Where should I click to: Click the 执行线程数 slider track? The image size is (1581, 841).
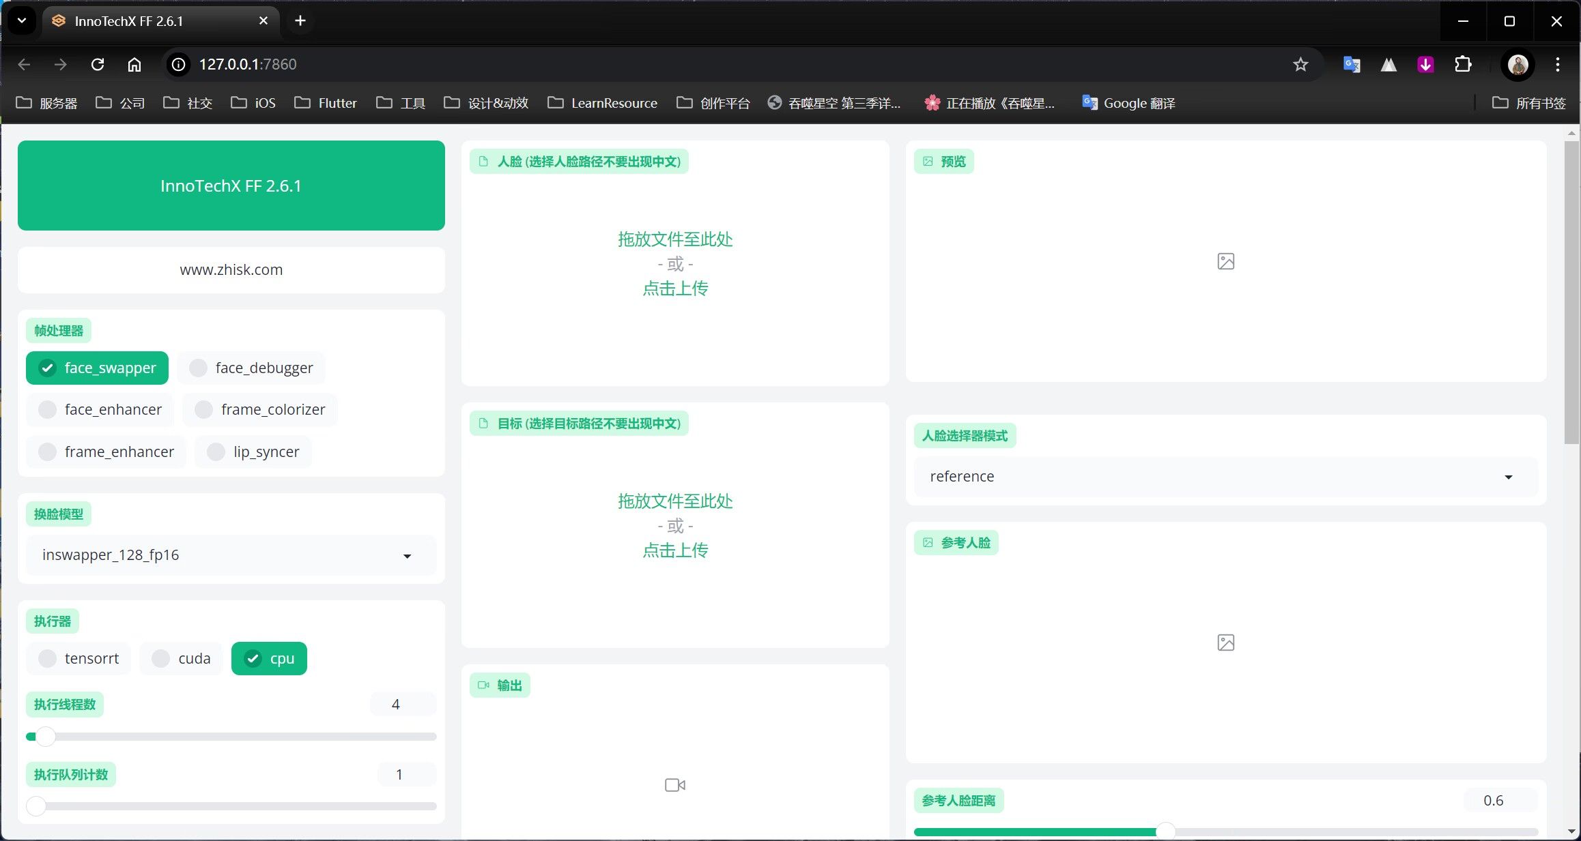pyautogui.click(x=232, y=737)
